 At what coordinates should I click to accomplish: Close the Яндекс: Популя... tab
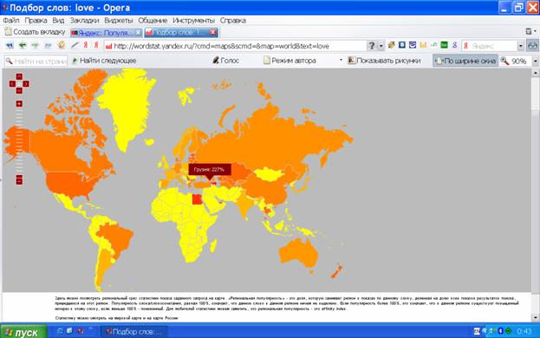click(138, 32)
